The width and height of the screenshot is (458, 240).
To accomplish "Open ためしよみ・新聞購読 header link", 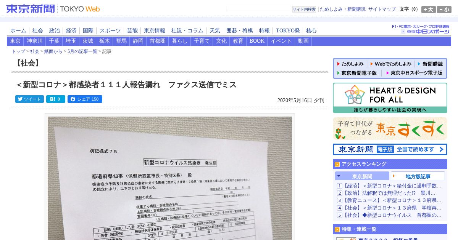I will click(342, 9).
